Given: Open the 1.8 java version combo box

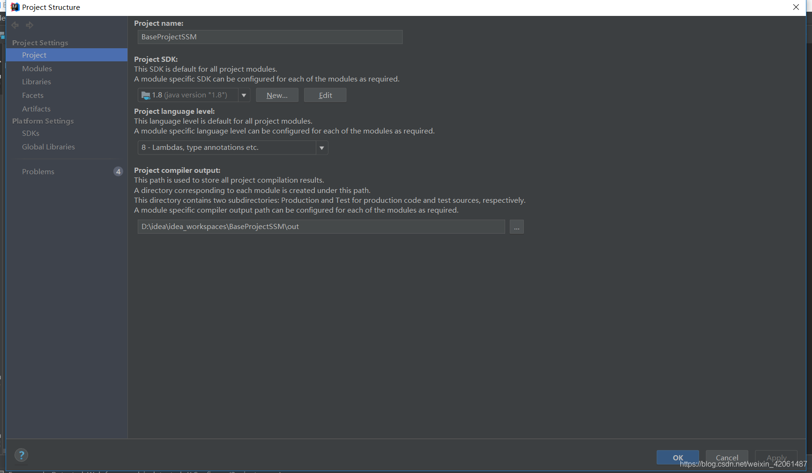Looking at the screenshot, I should [194, 95].
